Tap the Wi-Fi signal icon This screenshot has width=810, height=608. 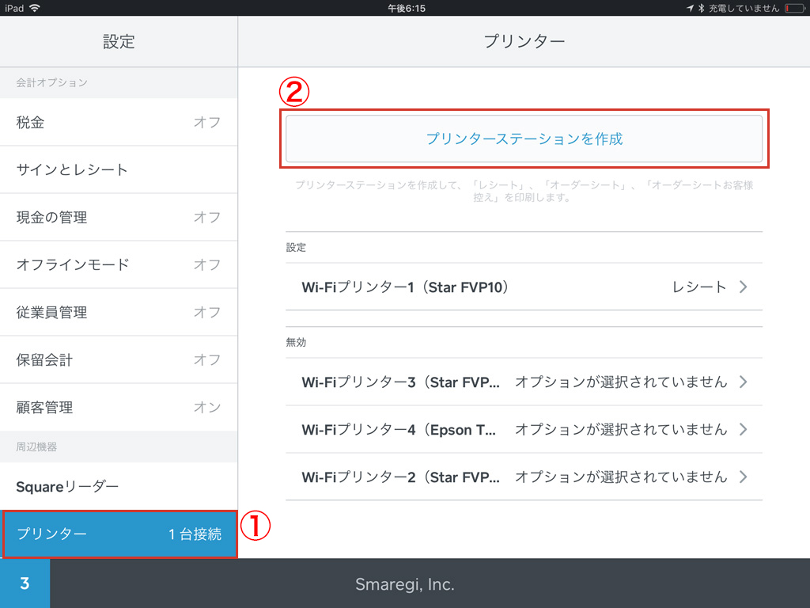point(35,8)
